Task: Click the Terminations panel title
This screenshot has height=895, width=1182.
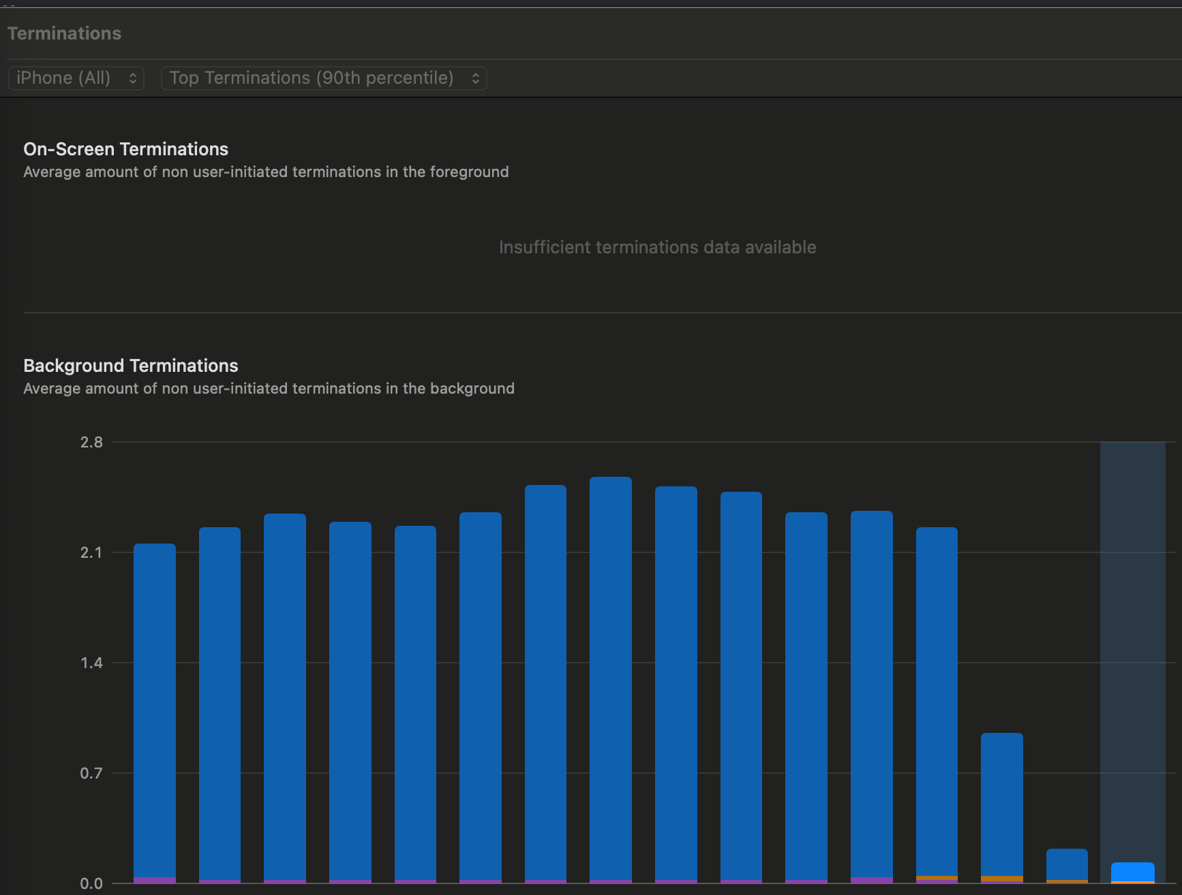Action: 65,33
